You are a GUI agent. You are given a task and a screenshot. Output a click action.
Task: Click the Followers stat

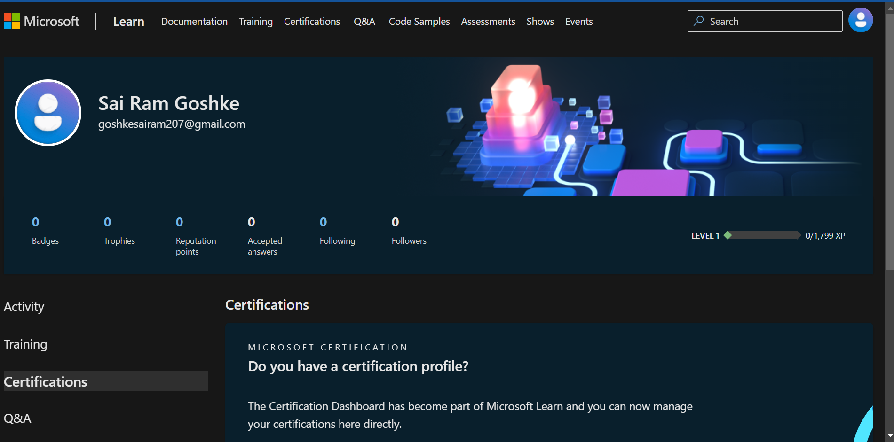coord(409,231)
